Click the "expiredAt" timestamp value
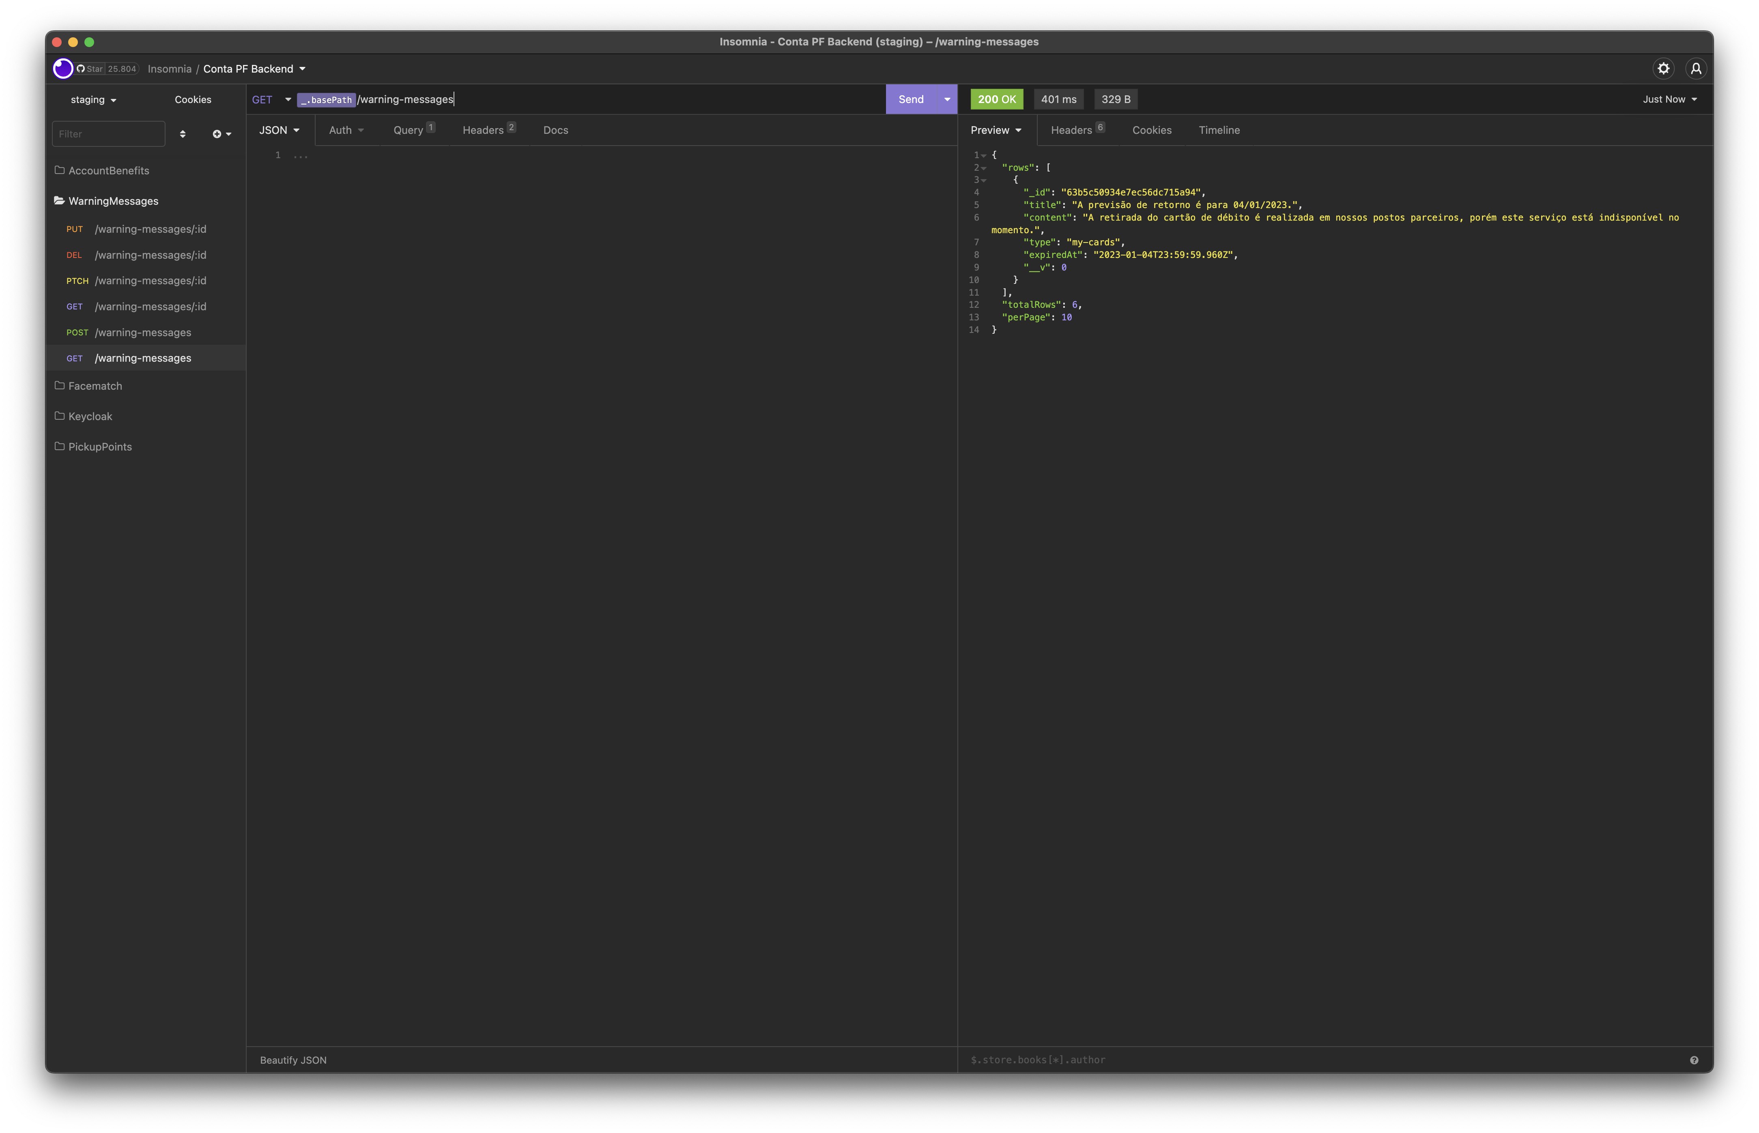The height and width of the screenshot is (1133, 1759). [x=1162, y=255]
